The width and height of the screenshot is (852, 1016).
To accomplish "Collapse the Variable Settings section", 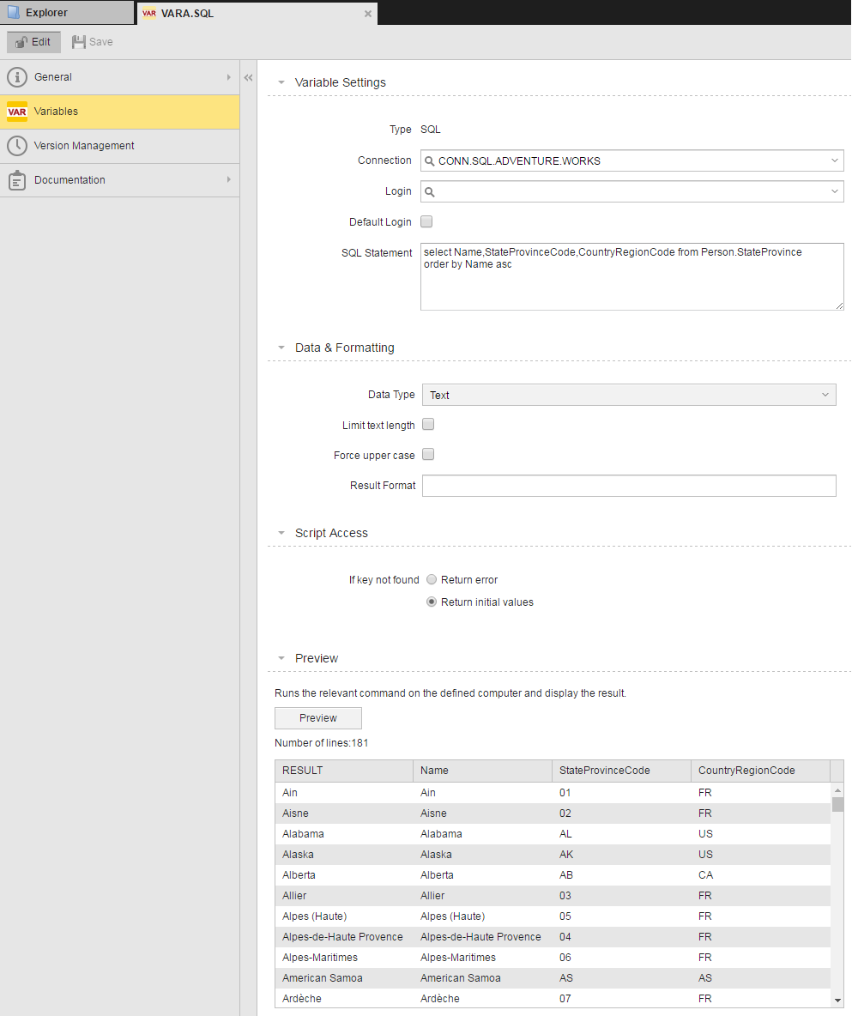I will 281,82.
